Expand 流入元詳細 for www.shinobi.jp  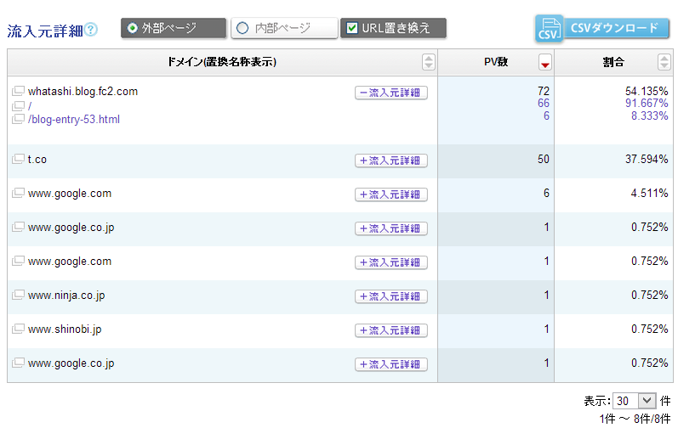(x=391, y=330)
